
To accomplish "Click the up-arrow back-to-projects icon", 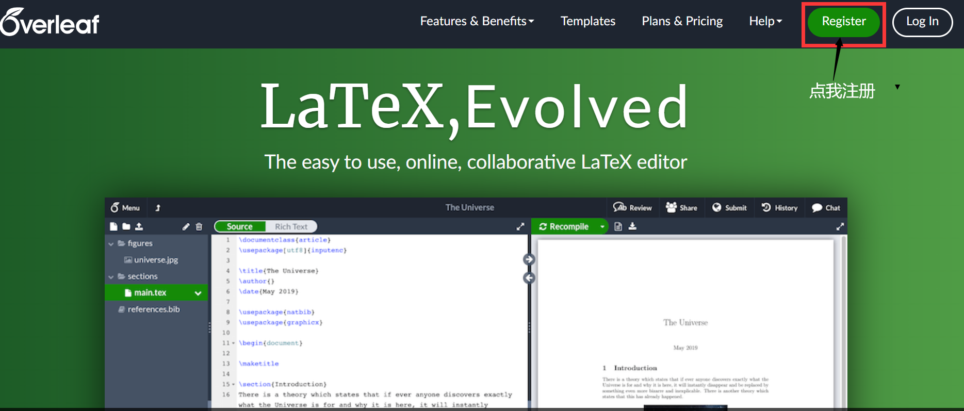I will [x=158, y=208].
